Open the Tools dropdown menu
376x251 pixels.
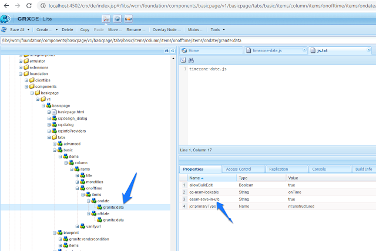(217, 30)
